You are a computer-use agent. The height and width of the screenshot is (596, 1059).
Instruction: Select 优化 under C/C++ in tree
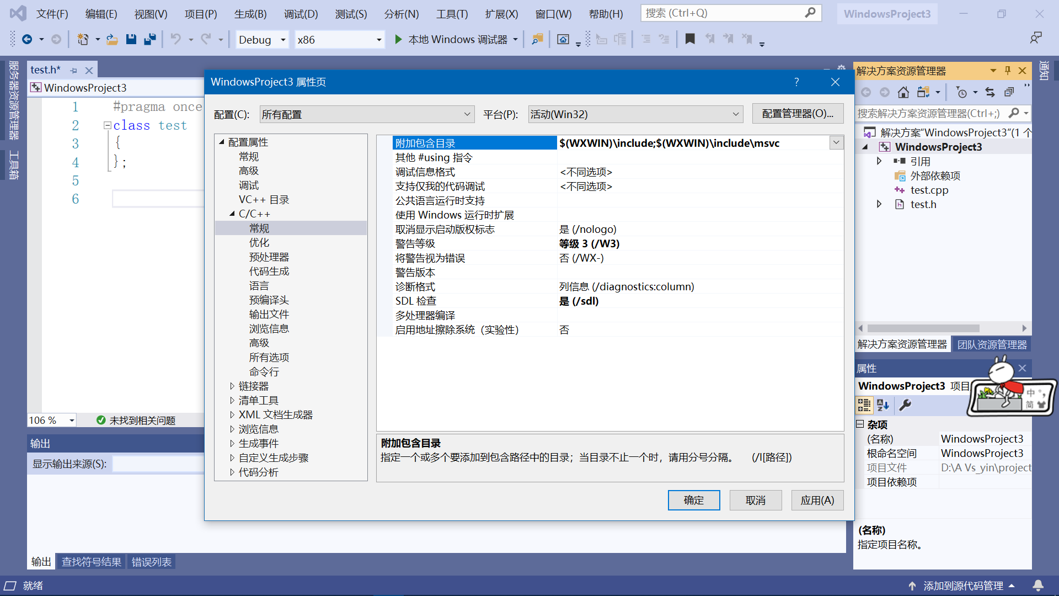click(x=259, y=242)
